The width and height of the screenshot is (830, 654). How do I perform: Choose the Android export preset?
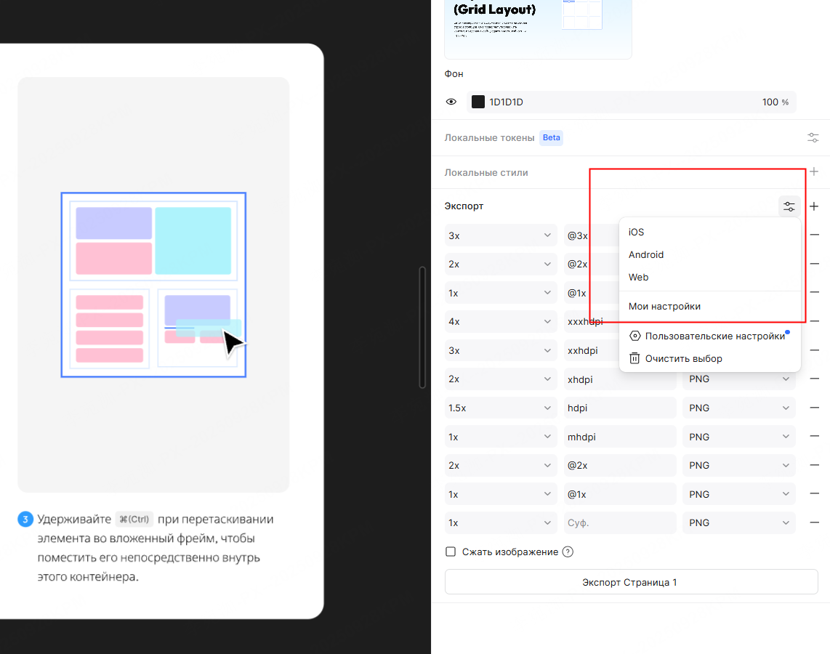[x=646, y=255]
